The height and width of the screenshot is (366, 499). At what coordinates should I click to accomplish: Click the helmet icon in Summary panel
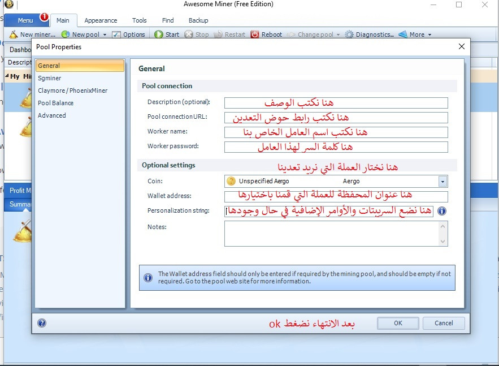pos(22,231)
